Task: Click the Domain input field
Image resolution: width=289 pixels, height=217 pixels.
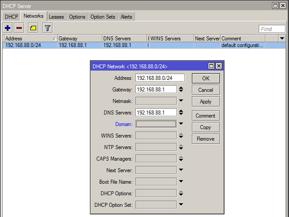Action: pyautogui.click(x=156, y=124)
